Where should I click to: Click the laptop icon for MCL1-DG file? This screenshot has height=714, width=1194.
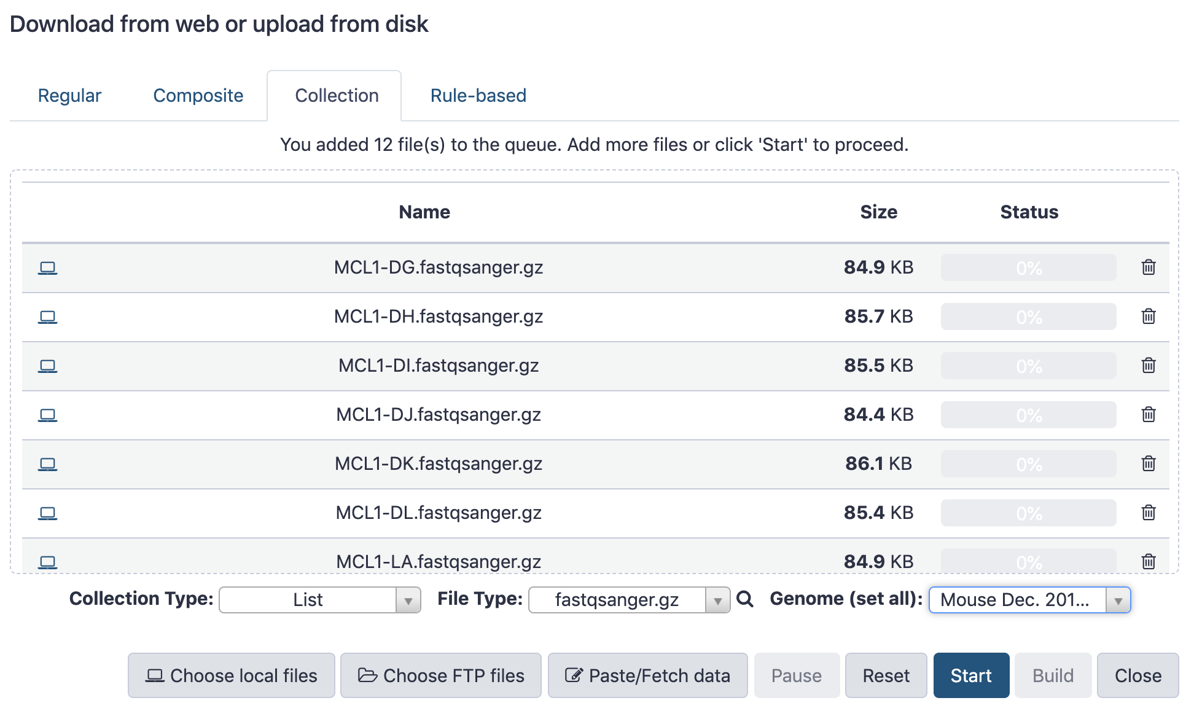pos(48,268)
